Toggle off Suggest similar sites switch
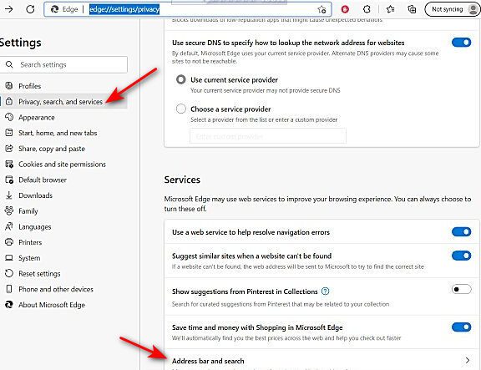Viewport: 481px width, 370px height. pyautogui.click(x=461, y=256)
